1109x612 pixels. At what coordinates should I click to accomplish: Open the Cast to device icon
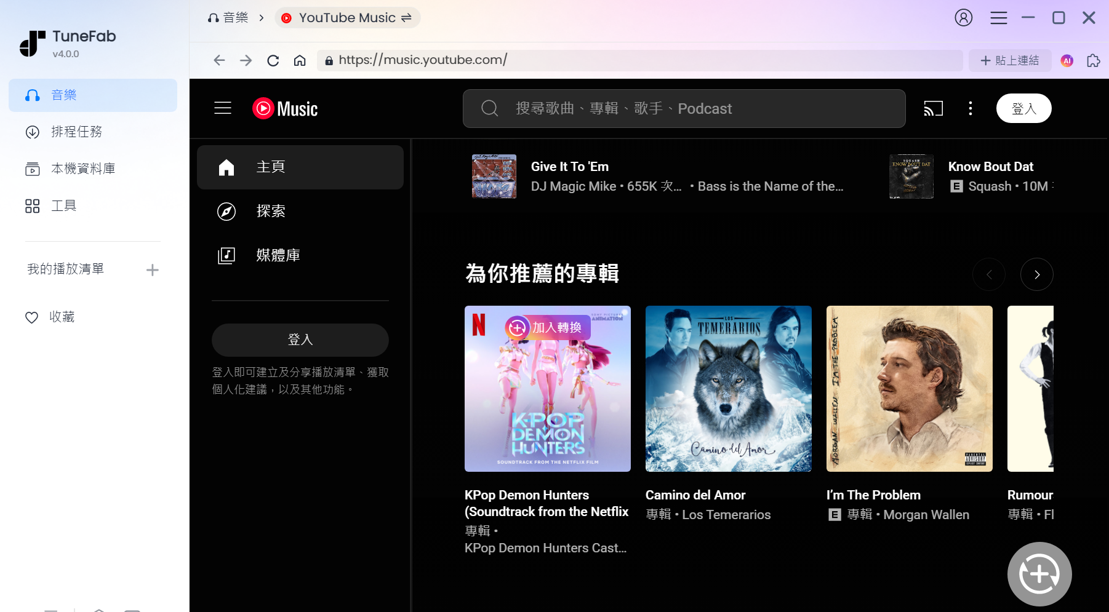pos(933,108)
